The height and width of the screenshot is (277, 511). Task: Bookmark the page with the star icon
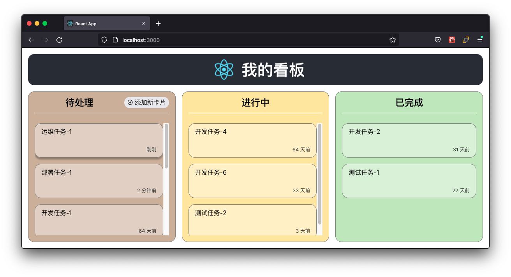(393, 40)
